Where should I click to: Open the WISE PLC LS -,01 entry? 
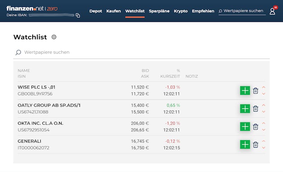coord(36,87)
